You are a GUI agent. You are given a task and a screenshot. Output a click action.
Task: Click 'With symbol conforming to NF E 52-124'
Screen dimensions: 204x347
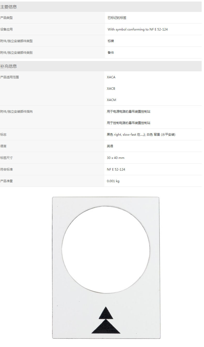(138, 29)
